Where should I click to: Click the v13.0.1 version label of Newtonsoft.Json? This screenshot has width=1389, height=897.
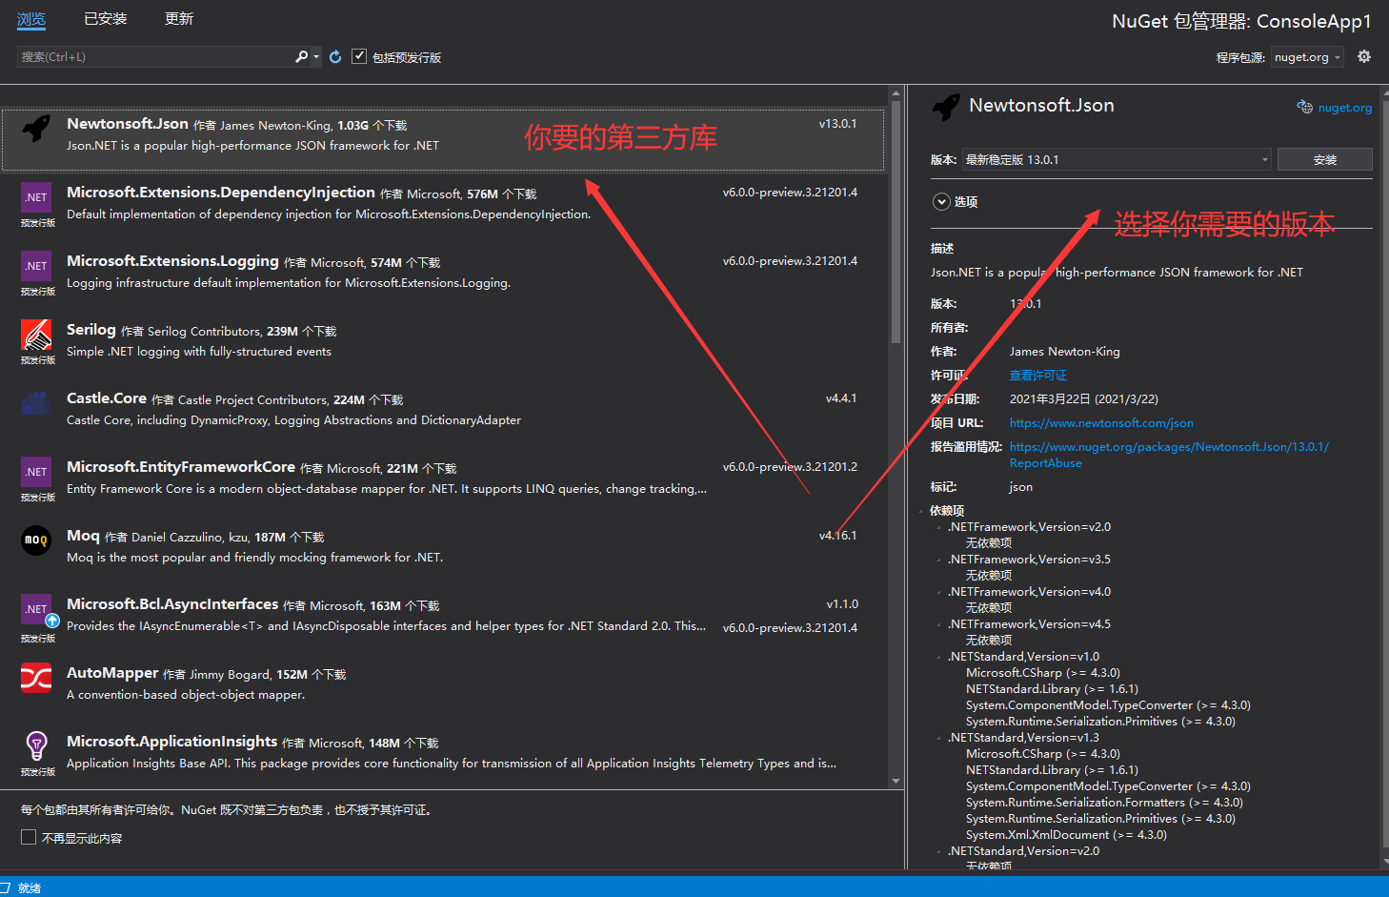tap(838, 124)
